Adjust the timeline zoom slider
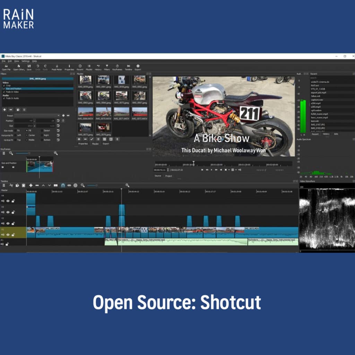 [x=92, y=185]
